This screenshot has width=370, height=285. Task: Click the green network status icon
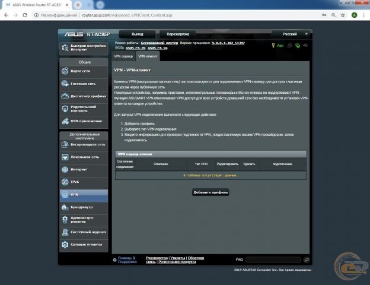[298, 46]
